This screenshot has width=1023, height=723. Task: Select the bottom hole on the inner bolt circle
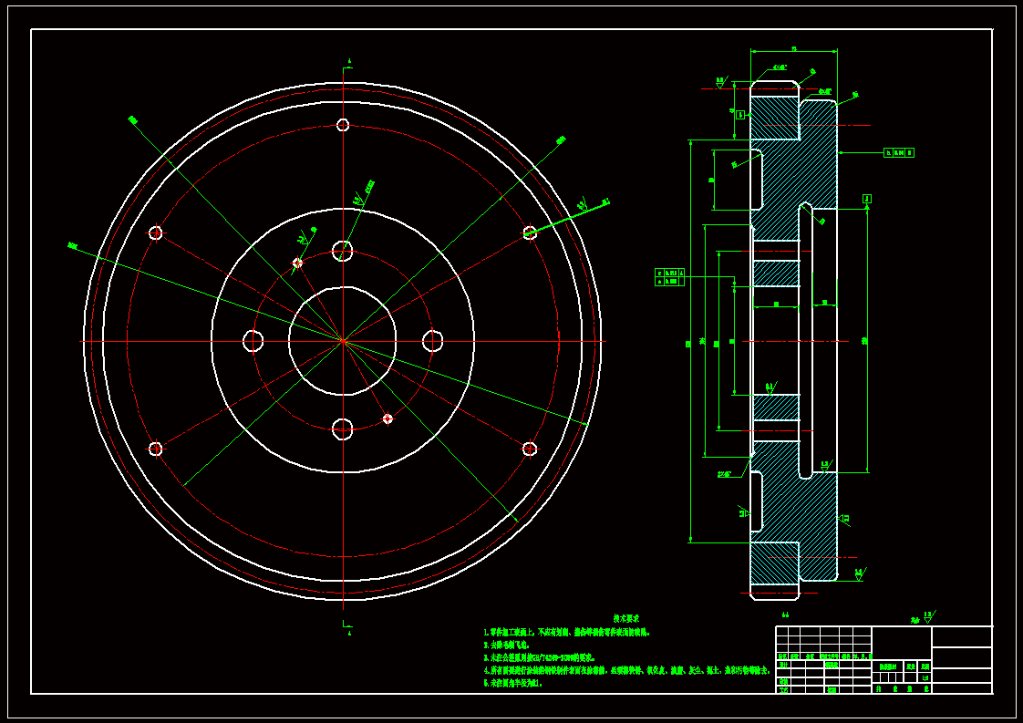click(343, 429)
